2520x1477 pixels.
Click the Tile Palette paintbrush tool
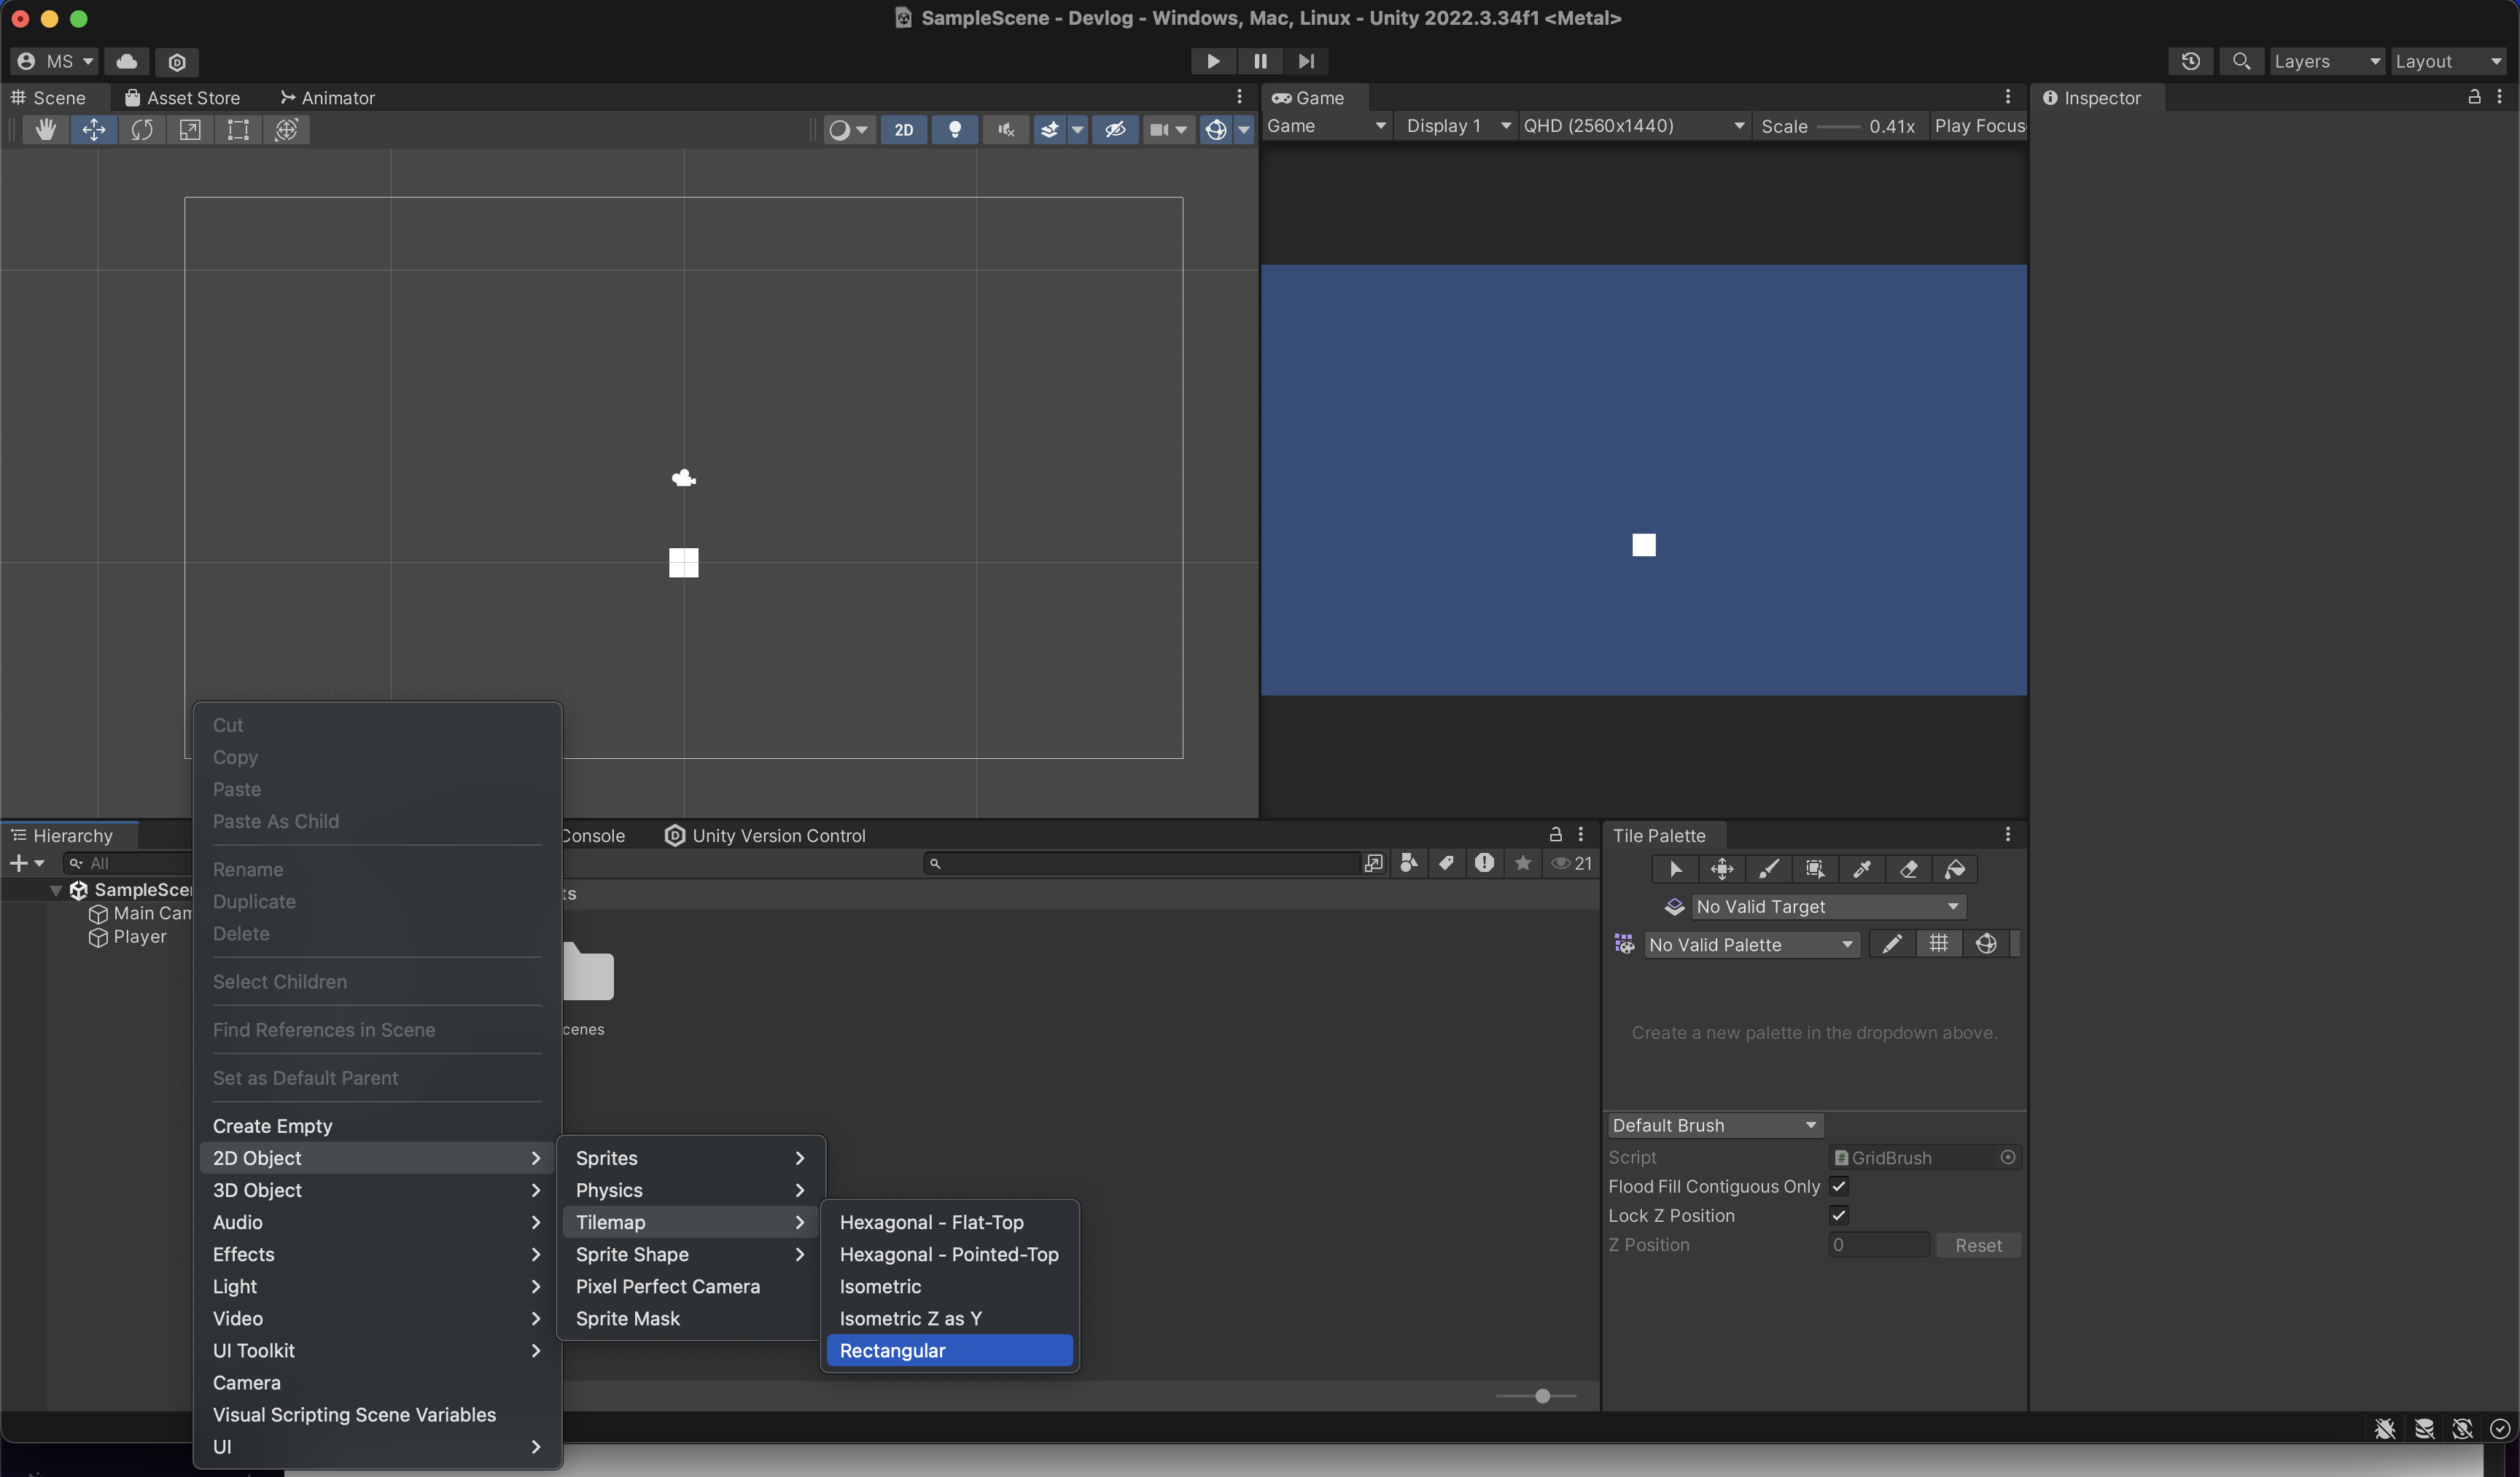point(1768,869)
